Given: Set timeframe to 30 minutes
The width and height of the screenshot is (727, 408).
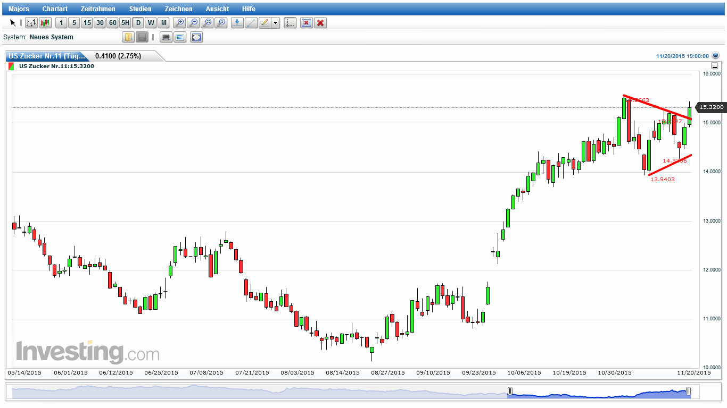Looking at the screenshot, I should click(100, 23).
